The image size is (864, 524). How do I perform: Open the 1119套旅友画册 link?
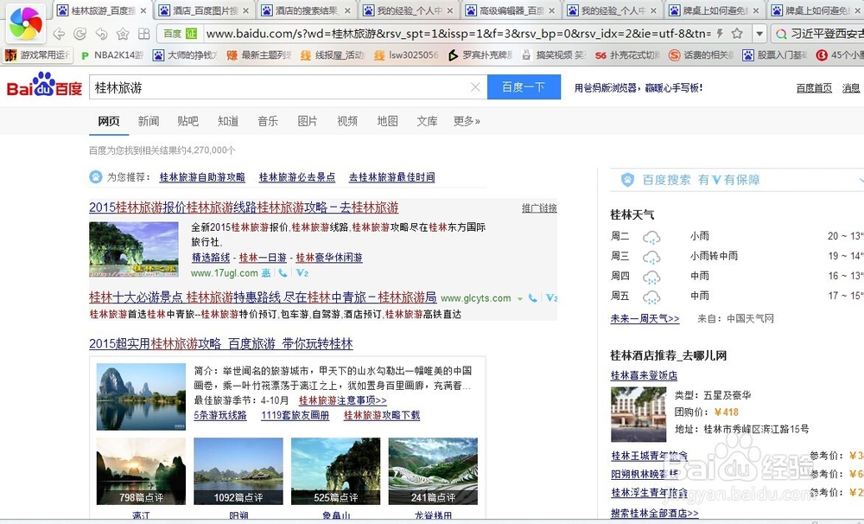(x=295, y=415)
